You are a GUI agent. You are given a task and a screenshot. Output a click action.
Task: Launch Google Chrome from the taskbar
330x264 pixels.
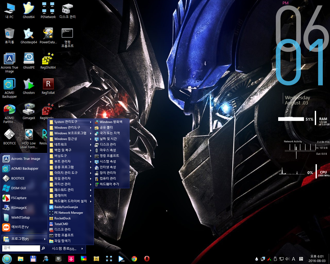coord(134,259)
